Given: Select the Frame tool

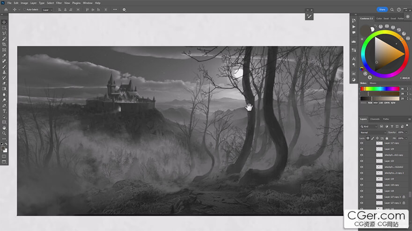Looking at the screenshot, I should tap(4, 50).
